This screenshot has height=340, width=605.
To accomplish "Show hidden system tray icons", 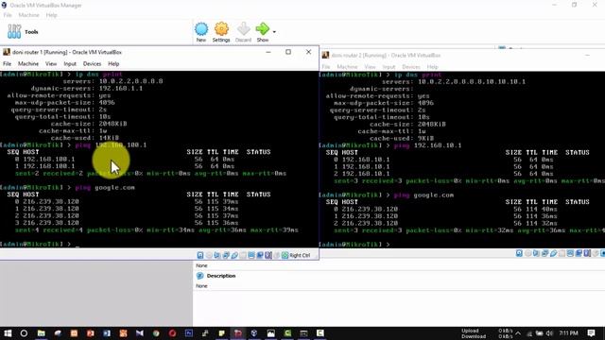I will (518, 333).
